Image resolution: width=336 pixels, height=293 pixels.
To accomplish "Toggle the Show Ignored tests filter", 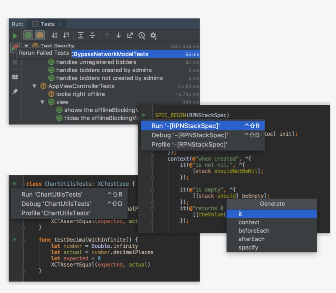I will (41, 35).
